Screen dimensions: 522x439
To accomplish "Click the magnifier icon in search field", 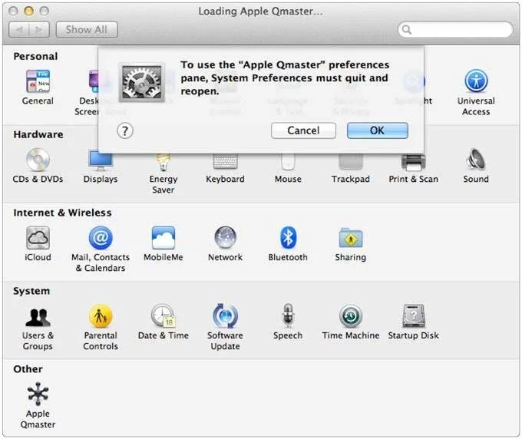I will click(x=407, y=30).
